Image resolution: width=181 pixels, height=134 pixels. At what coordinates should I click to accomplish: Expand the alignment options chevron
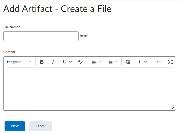[100, 62]
